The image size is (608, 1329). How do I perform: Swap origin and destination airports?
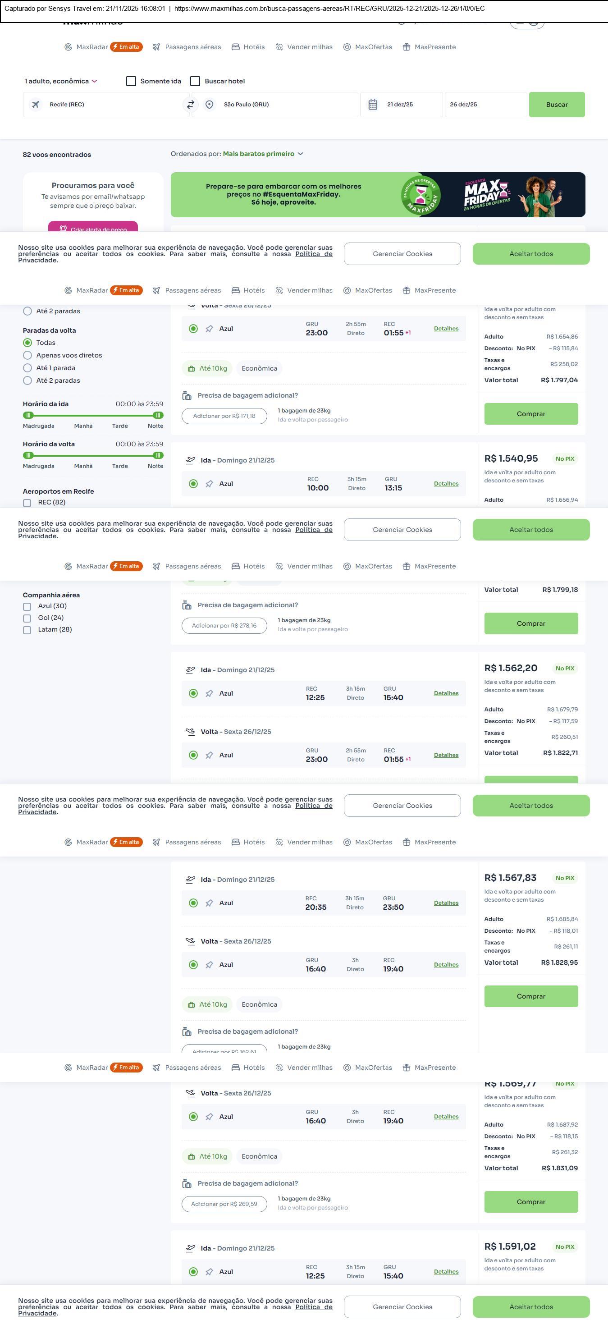[190, 105]
